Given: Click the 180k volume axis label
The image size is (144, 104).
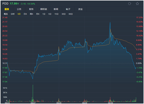Looking at the screenshot, I should point(5,97).
